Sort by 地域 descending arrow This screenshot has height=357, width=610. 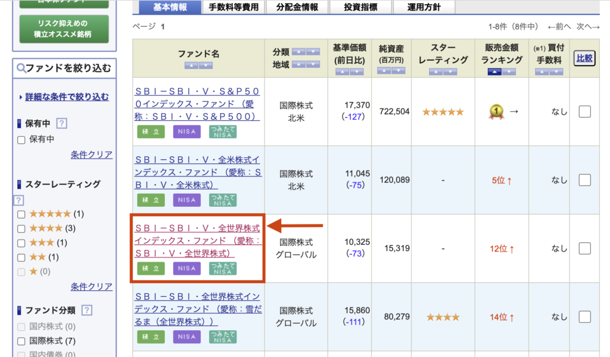tap(313, 64)
